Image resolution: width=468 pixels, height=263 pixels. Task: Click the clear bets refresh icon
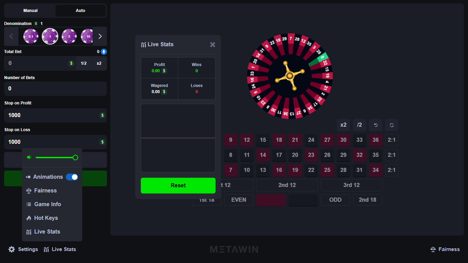pyautogui.click(x=392, y=125)
